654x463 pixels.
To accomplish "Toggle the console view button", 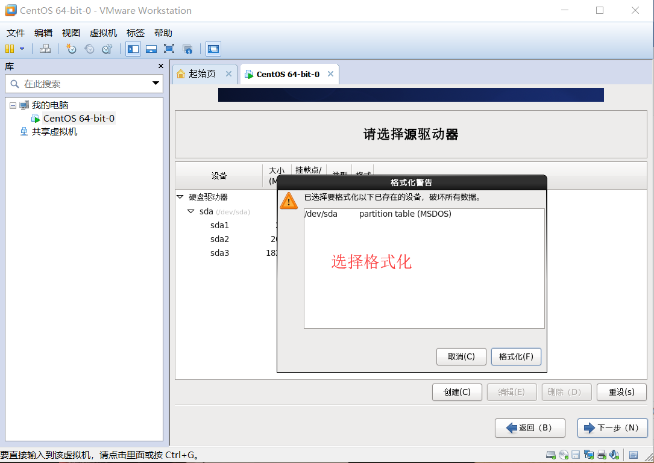I will (213, 49).
